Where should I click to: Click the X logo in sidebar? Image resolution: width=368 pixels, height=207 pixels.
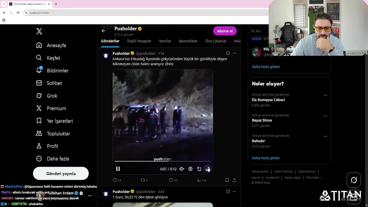pos(39,31)
